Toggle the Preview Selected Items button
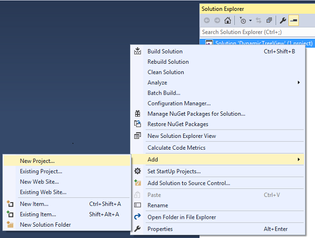This screenshot has width=315, height=238. 293,21
